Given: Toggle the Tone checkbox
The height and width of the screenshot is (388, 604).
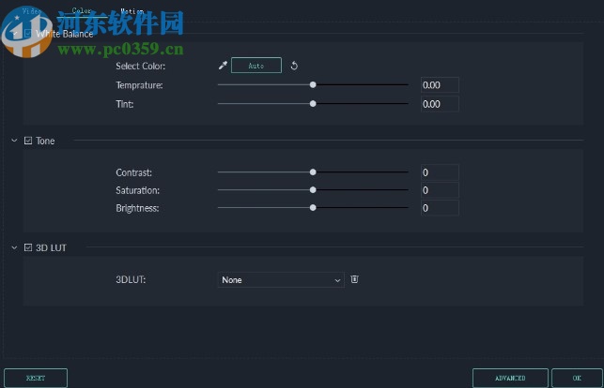Looking at the screenshot, I should coord(28,141).
